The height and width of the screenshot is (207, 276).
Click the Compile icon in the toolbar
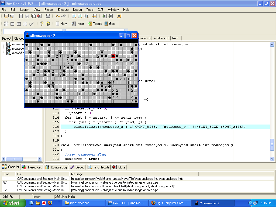tap(6, 24)
